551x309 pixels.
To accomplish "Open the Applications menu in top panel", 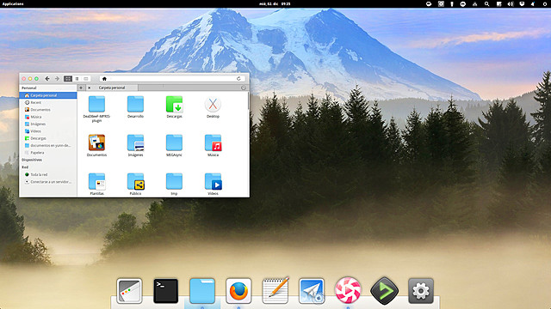I will (x=13, y=3).
